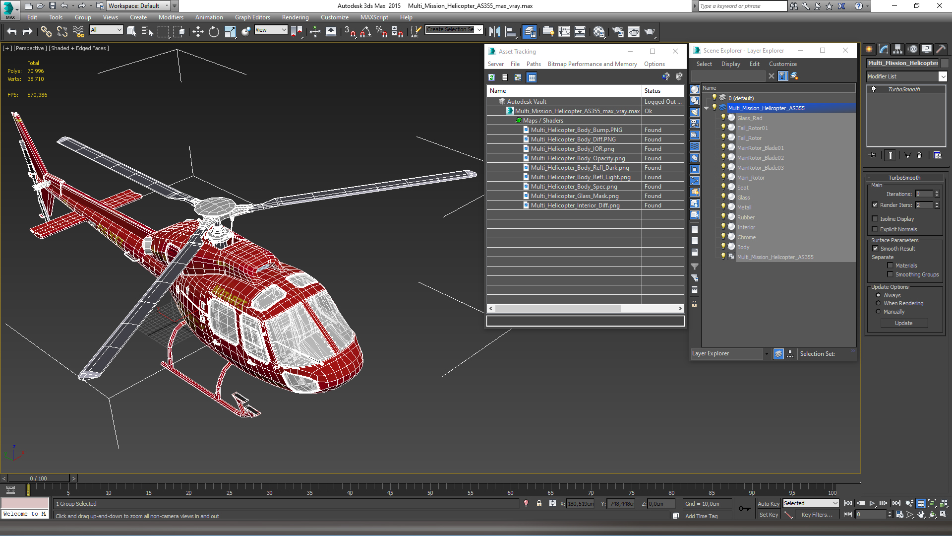Click the Set Key button
This screenshot has width=952, height=536.
coord(769,515)
